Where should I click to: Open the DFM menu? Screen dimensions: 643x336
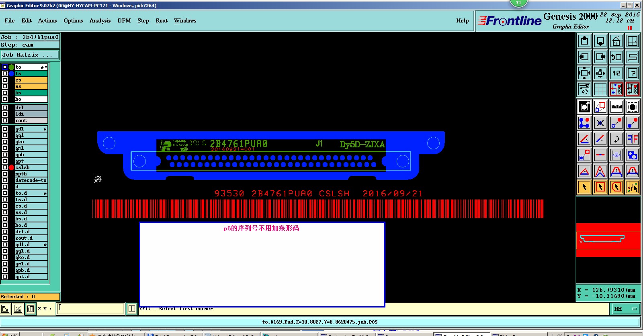tap(124, 20)
